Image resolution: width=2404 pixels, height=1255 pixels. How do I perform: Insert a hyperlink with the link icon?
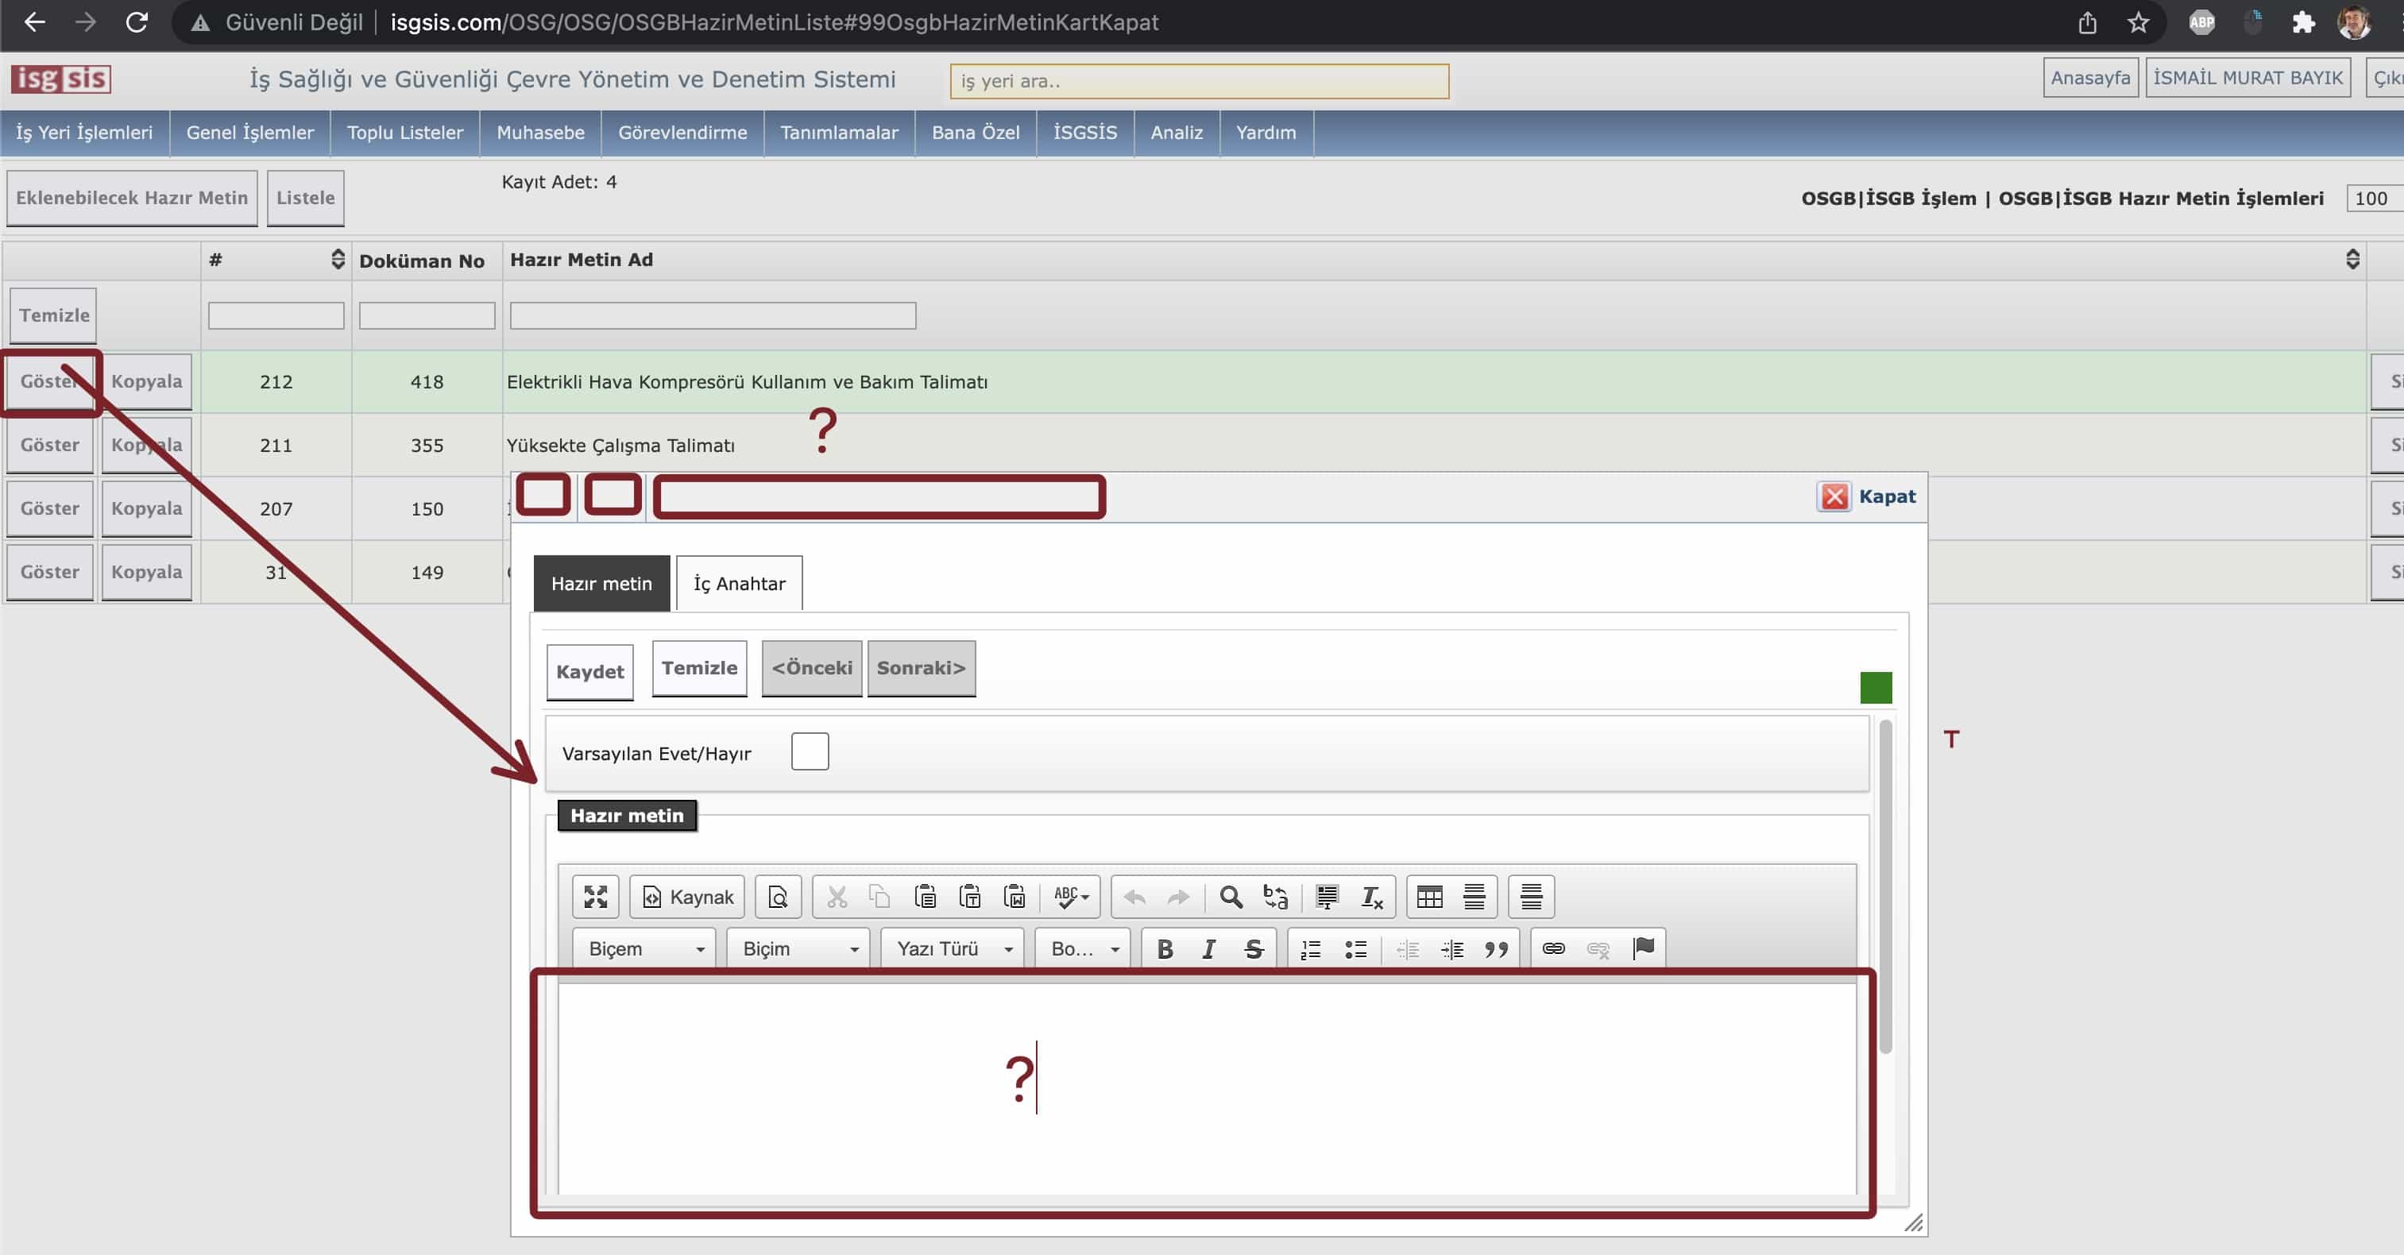point(1553,949)
